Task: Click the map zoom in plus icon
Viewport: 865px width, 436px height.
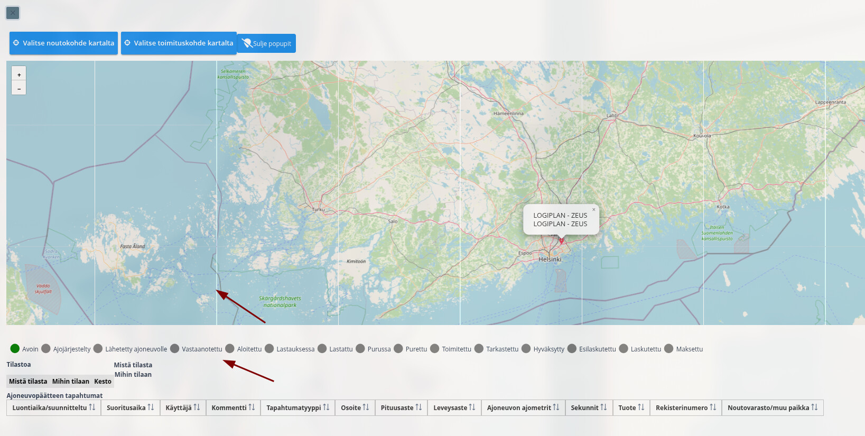Action: coord(19,75)
